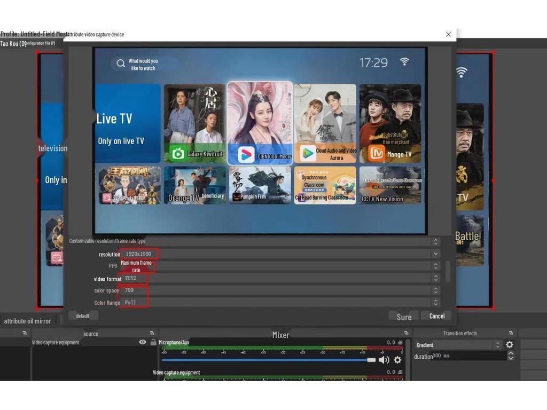547x410 pixels.
Task: Pop out the Mixer panel dock icon
Action: pos(406,333)
